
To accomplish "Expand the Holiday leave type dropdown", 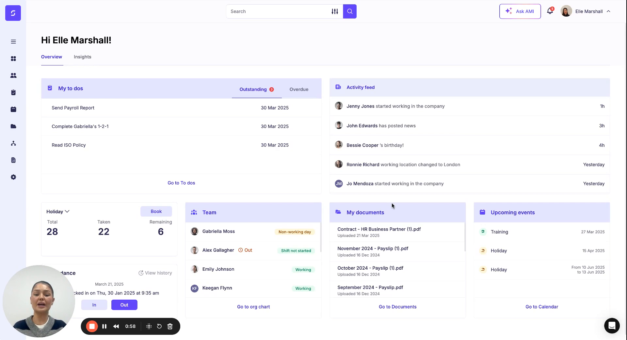I will [57, 211].
